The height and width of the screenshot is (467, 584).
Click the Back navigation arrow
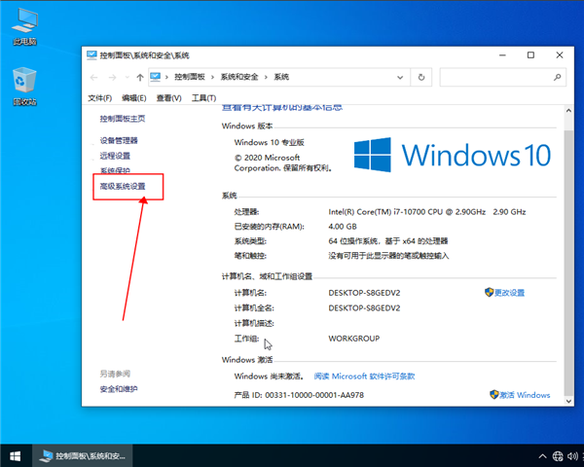(95, 76)
